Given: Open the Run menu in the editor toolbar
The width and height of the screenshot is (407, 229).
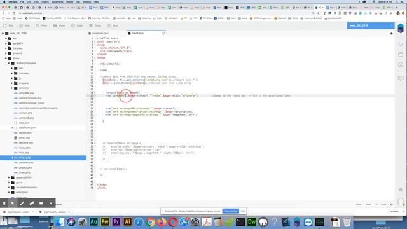Looking at the screenshot, I should tap(113, 25).
